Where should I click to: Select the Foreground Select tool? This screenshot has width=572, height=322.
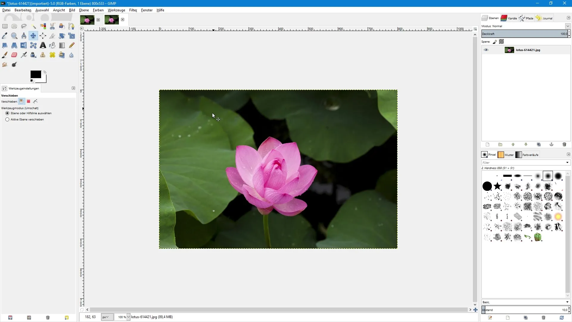(x=62, y=26)
